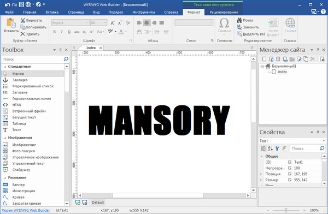Clear formatting with the eraser icon
The width and height of the screenshot is (328, 214).
[128, 23]
